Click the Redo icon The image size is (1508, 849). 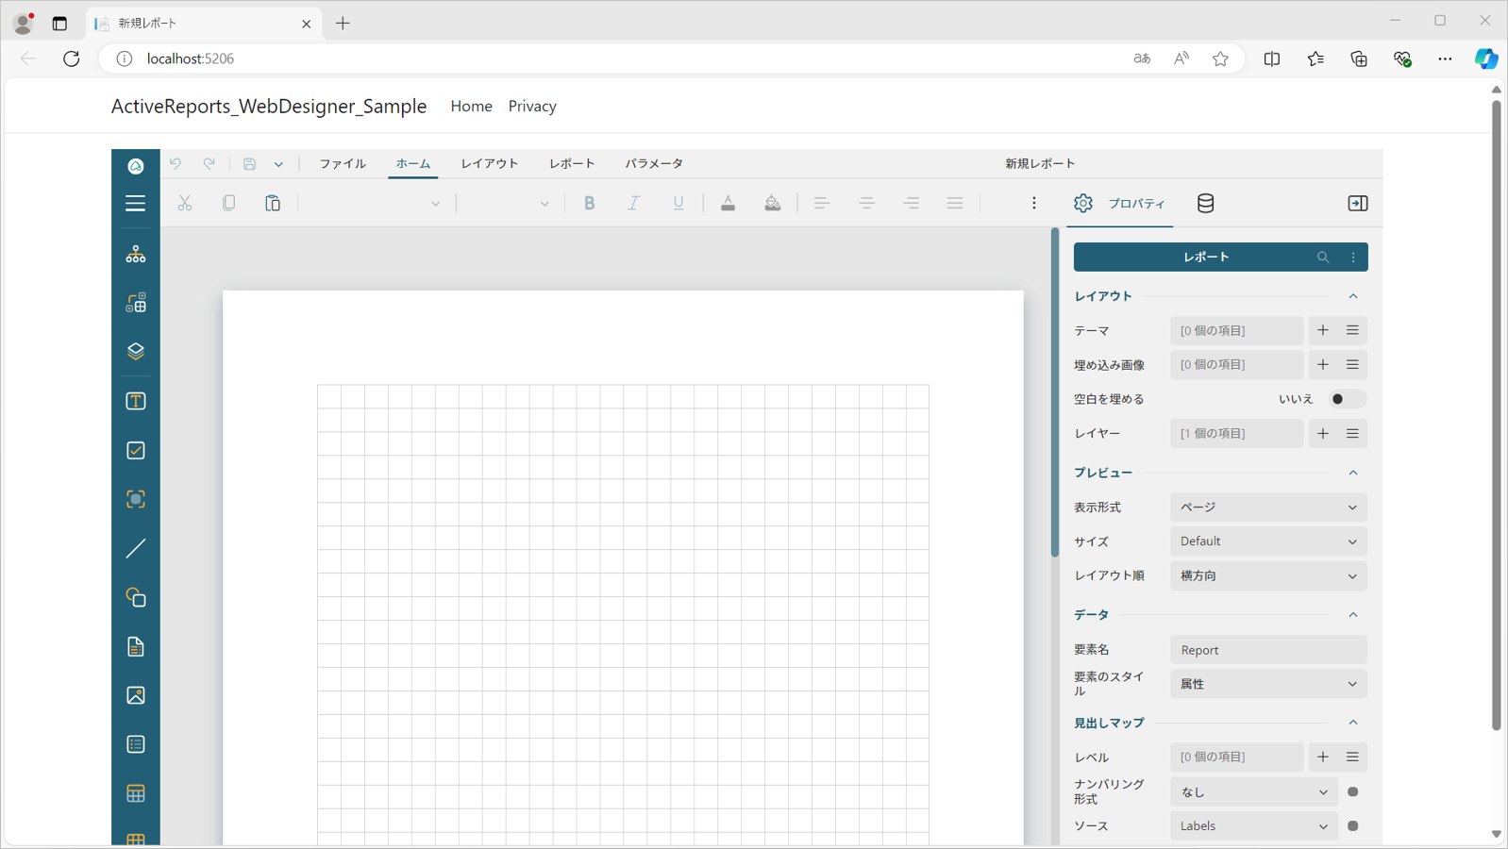209,164
